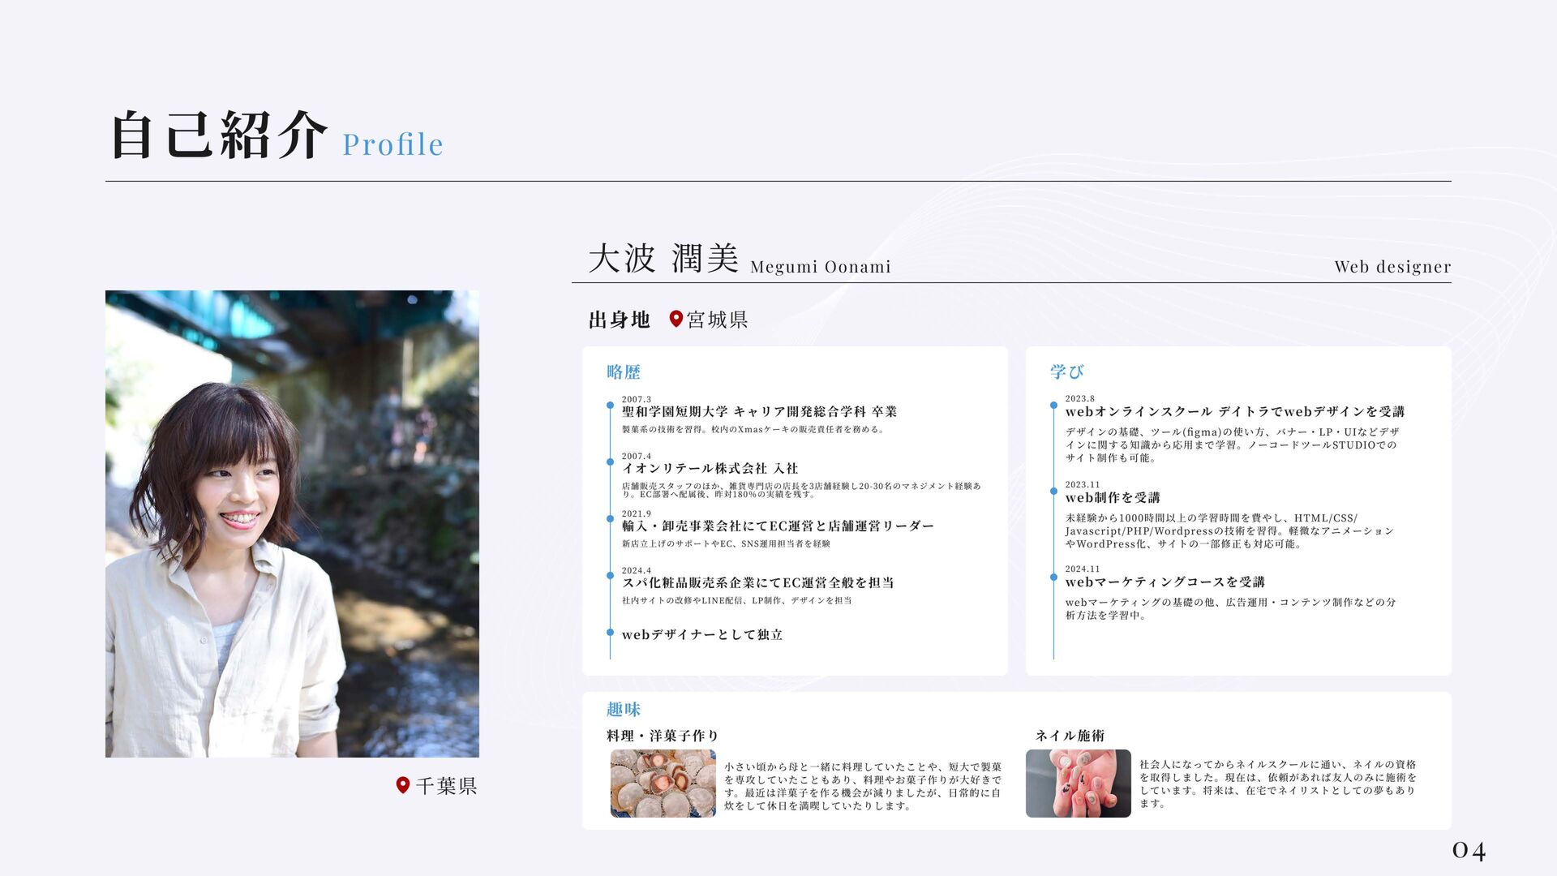Click the description starting 未経験から1000時間以上
Screen dimensions: 1557x876
coord(1229,531)
